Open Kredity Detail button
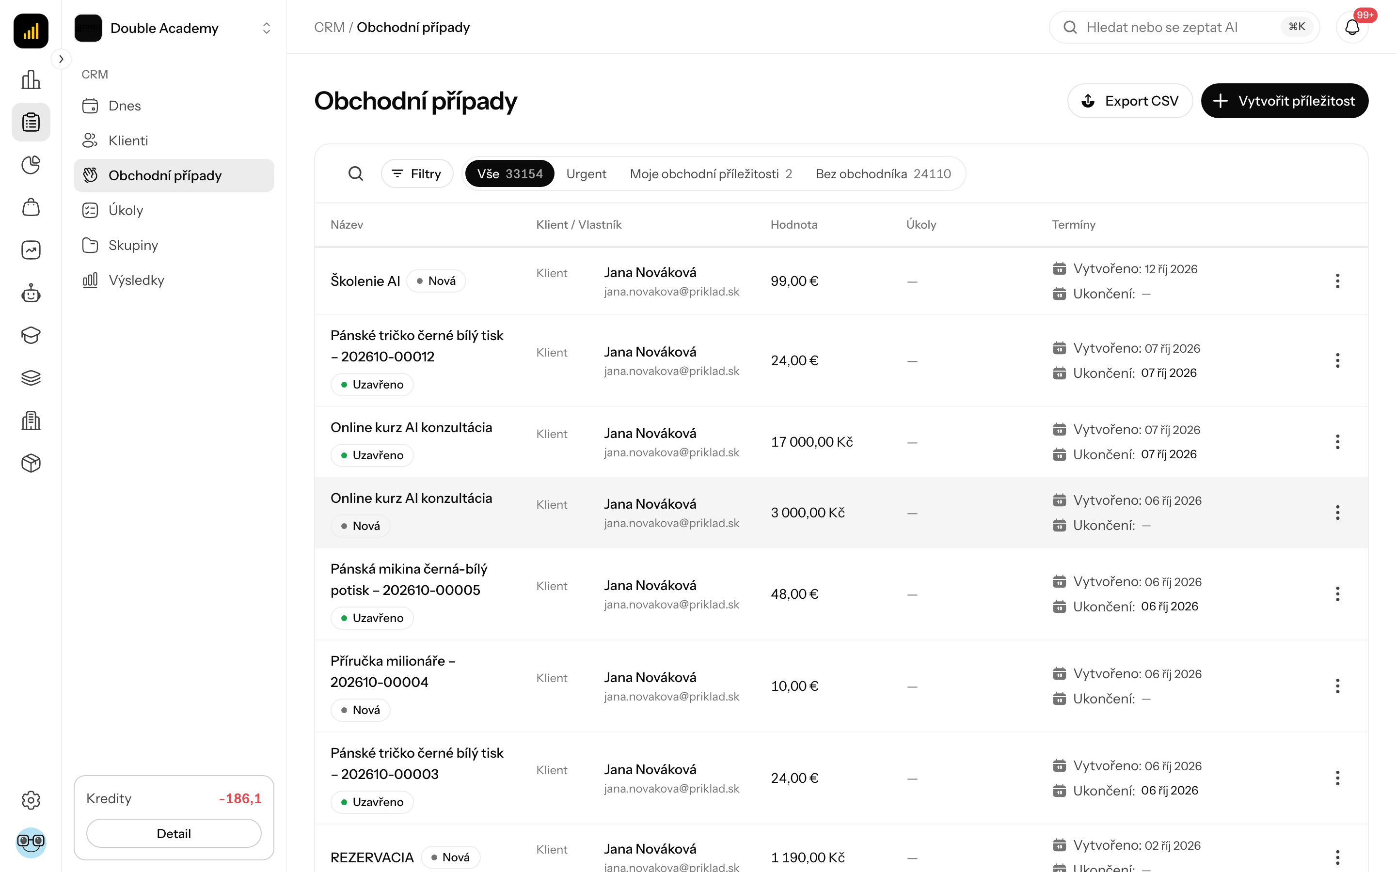The width and height of the screenshot is (1396, 872). [x=174, y=833]
